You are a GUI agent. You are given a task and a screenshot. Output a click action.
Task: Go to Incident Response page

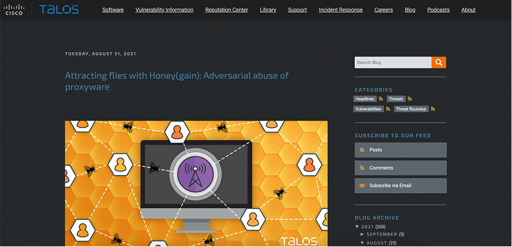(x=341, y=10)
